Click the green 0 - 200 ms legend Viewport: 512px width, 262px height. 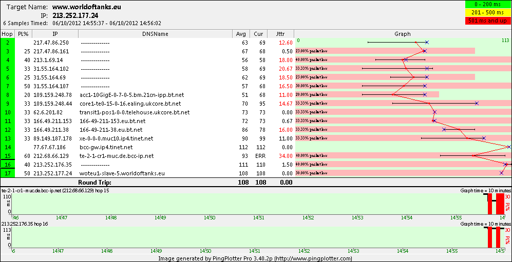click(x=488, y=5)
